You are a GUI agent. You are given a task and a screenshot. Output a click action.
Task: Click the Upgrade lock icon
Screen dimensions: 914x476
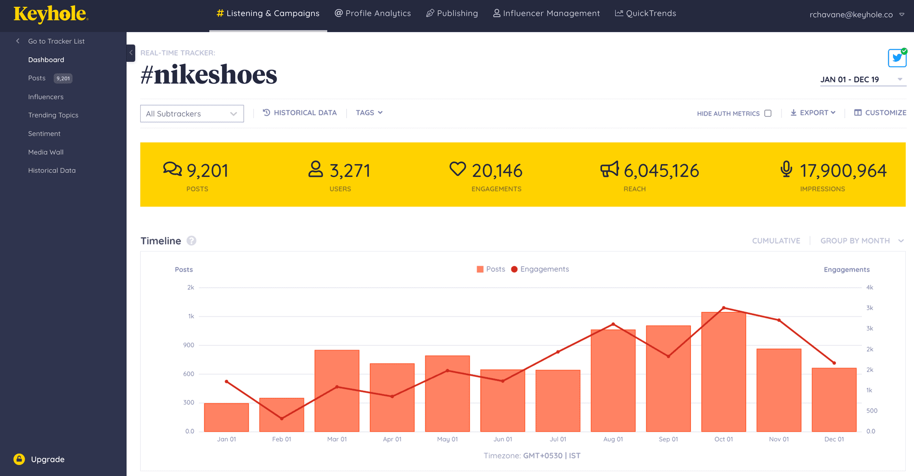point(19,459)
